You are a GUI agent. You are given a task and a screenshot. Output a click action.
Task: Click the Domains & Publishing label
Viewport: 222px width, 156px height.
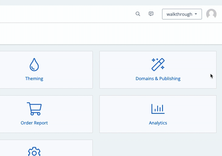coord(158,79)
